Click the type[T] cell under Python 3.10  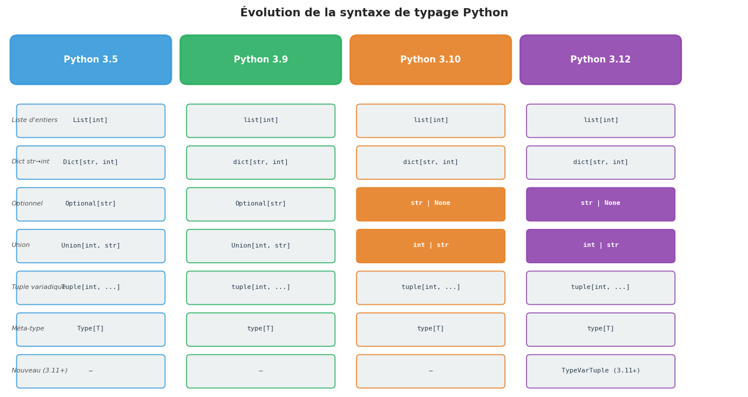tap(431, 329)
